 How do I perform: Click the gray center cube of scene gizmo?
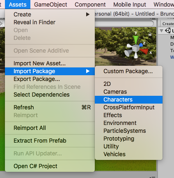[x=136, y=49]
